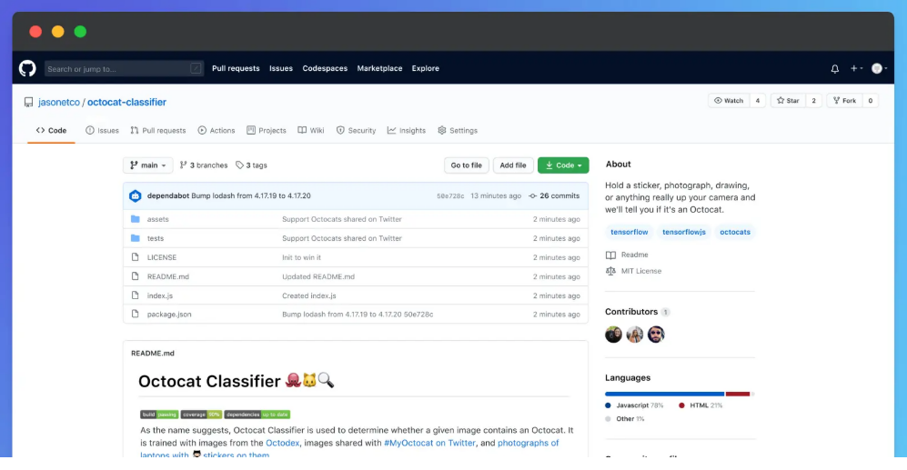The width and height of the screenshot is (907, 470).
Task: Open index.js file
Action: [159, 295]
